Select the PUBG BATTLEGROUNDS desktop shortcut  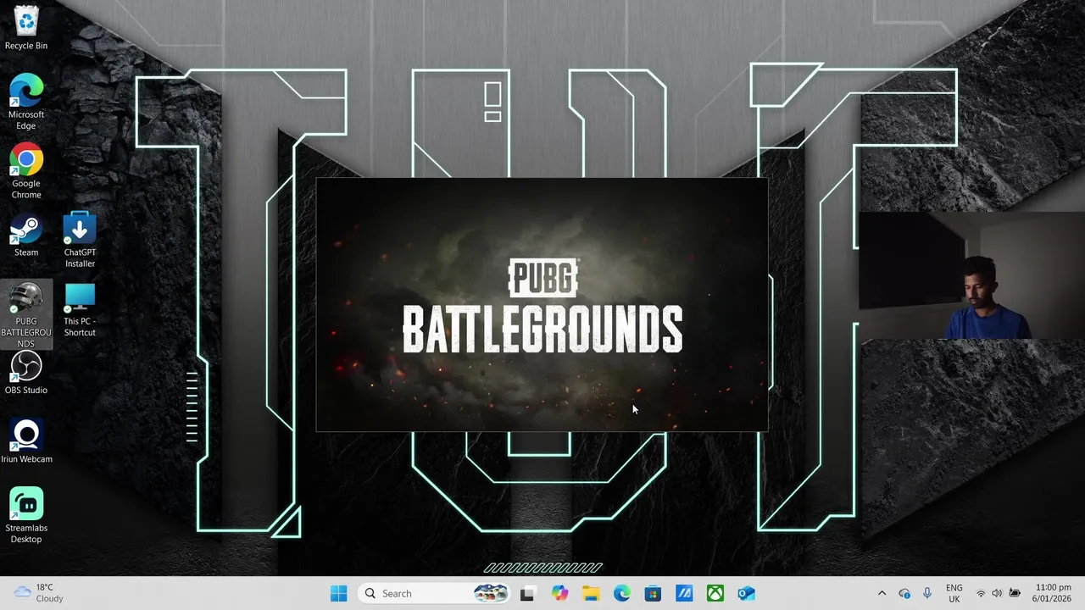26,315
